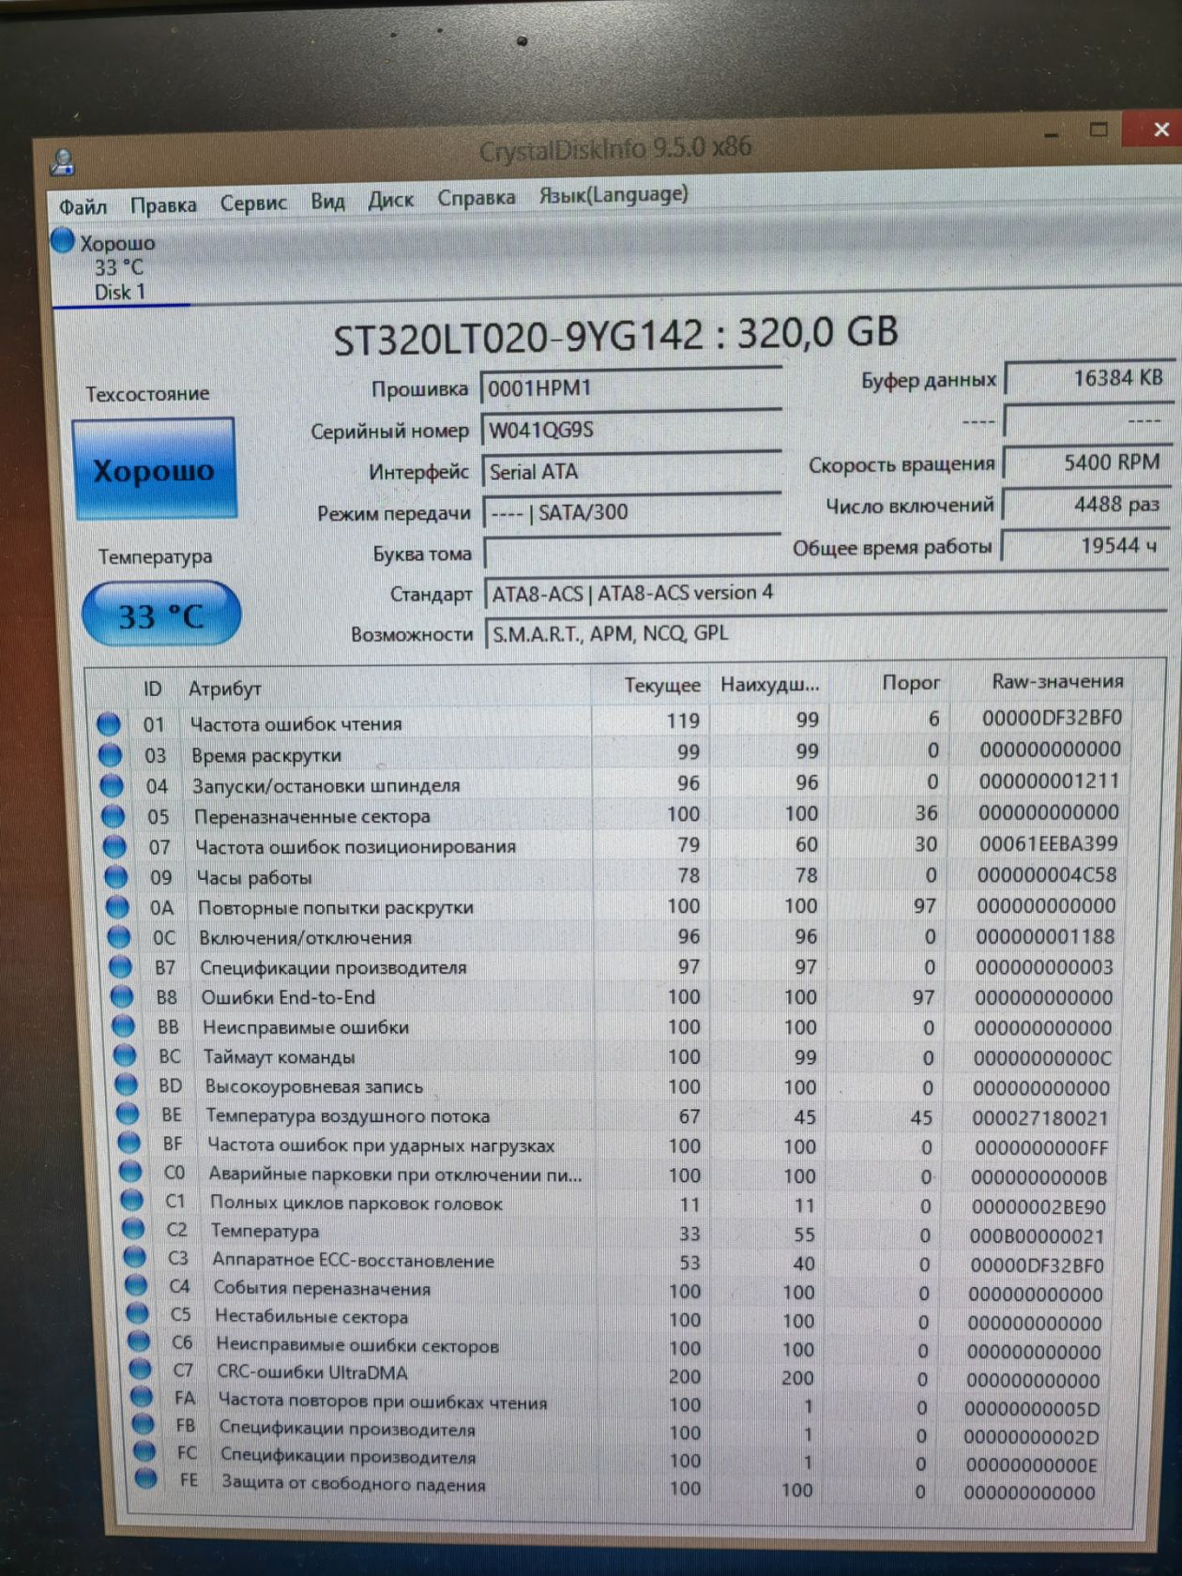Image resolution: width=1182 pixels, height=1576 pixels.
Task: Click the Raw-значения column header
Action: (x=1057, y=682)
